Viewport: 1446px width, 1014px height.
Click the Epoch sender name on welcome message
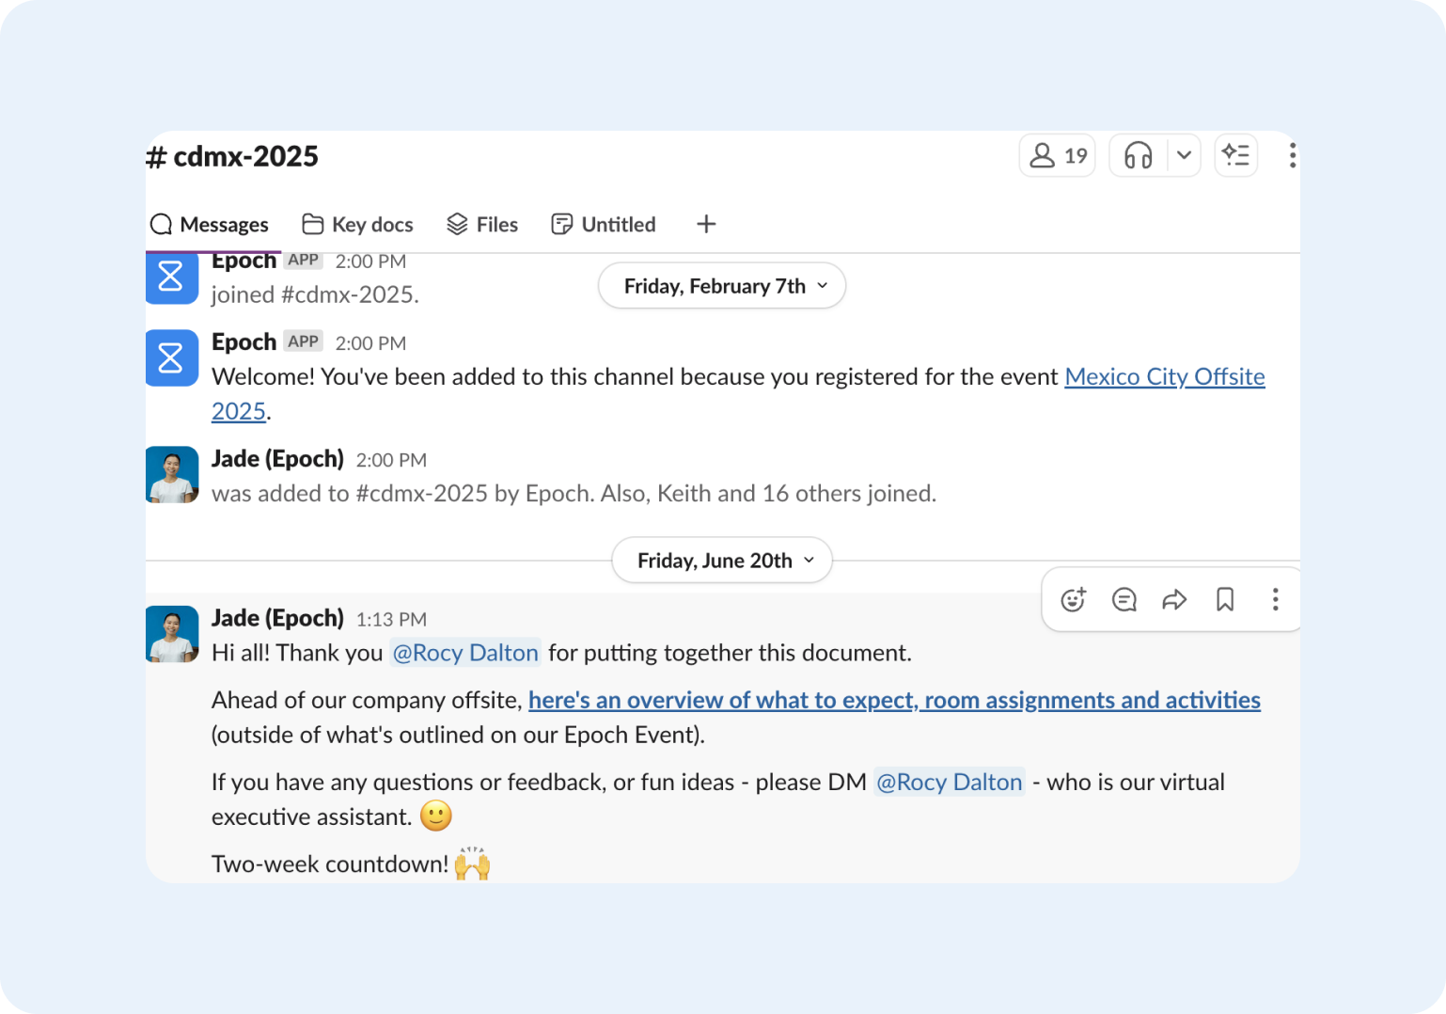244,341
